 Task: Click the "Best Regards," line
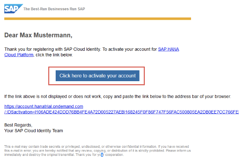pos(18,125)
